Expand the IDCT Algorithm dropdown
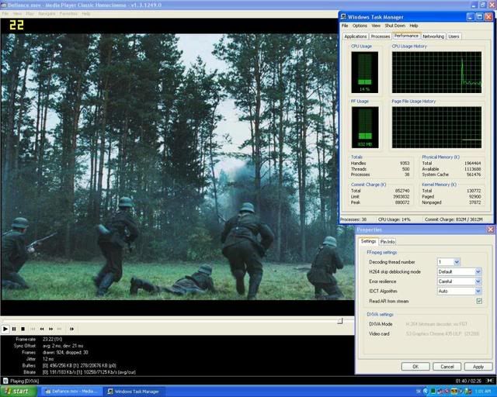 click(x=478, y=292)
